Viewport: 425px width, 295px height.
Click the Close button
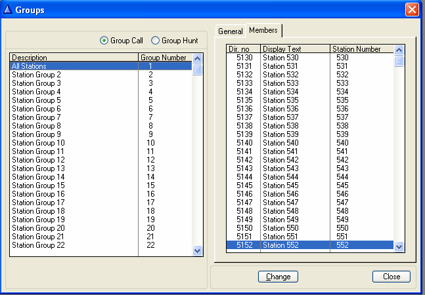(391, 277)
